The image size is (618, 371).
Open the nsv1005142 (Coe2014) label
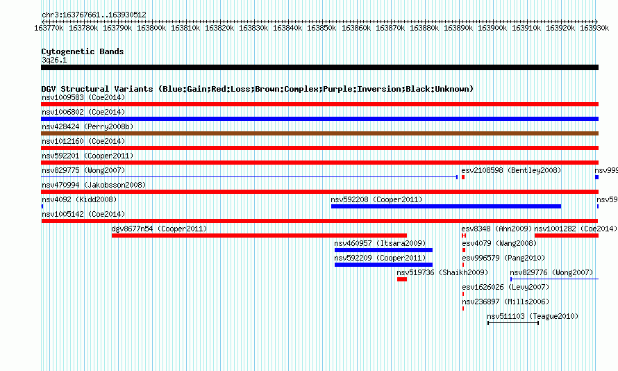(83, 214)
